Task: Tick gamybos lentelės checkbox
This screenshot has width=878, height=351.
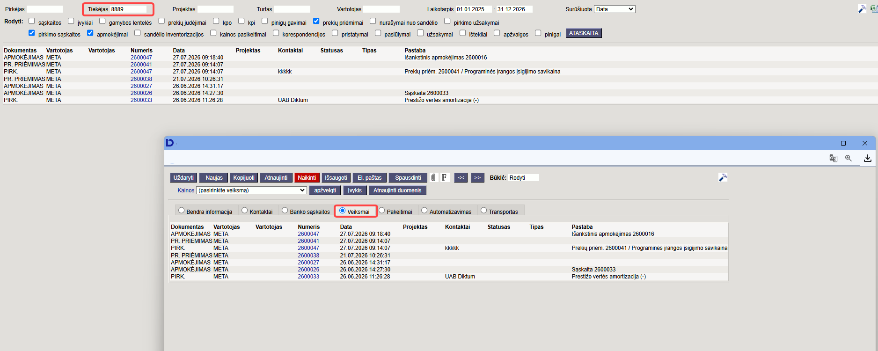Action: coord(102,21)
